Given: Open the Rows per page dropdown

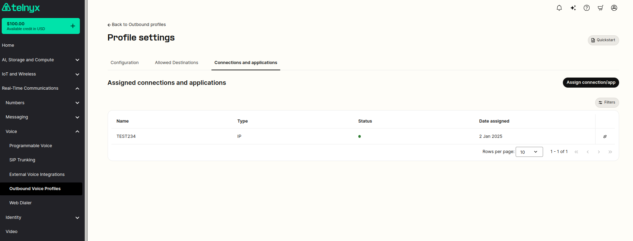Looking at the screenshot, I should tap(529, 152).
